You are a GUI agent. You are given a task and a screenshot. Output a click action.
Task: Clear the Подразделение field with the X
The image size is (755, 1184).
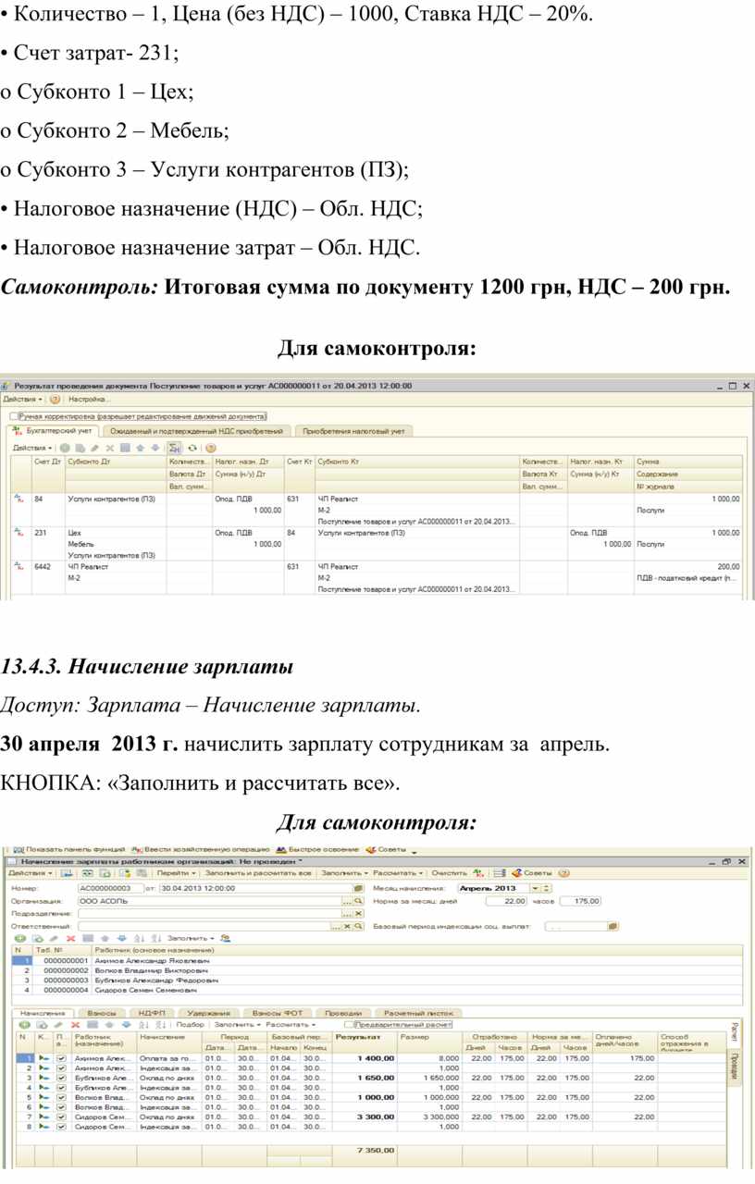click(357, 914)
